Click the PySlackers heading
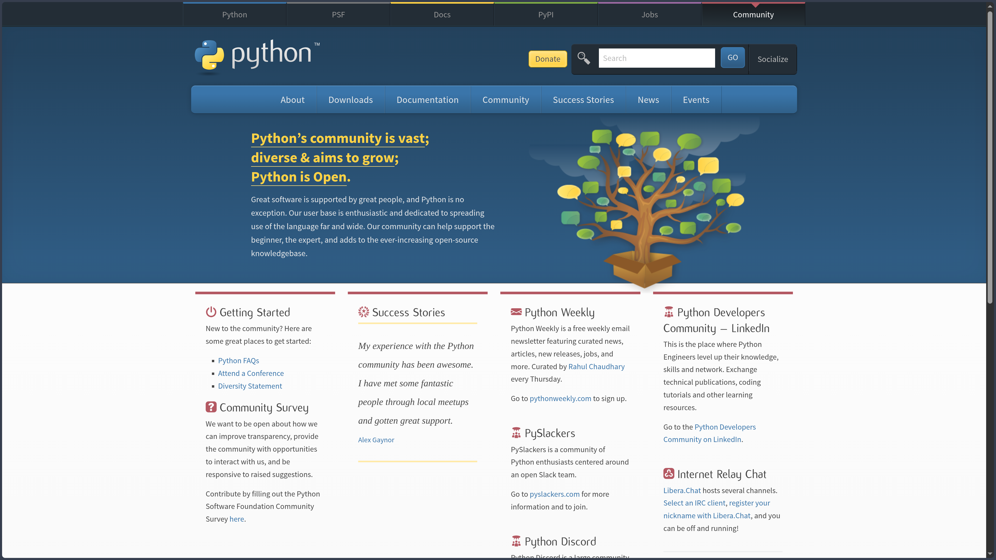996x560 pixels. pyautogui.click(x=550, y=433)
